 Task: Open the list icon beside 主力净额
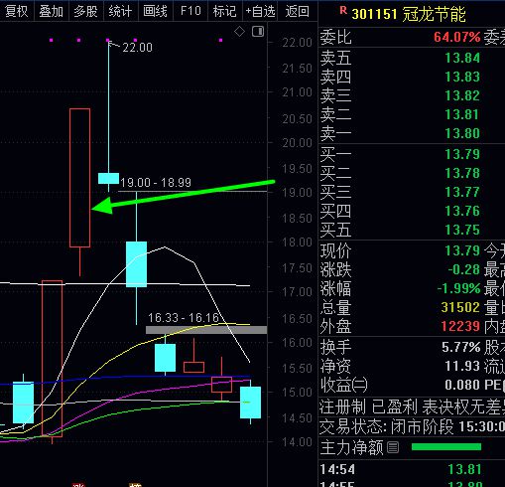393,447
